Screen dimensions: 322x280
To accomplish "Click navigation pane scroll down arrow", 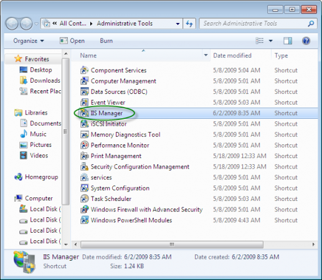I will tap(66, 245).
